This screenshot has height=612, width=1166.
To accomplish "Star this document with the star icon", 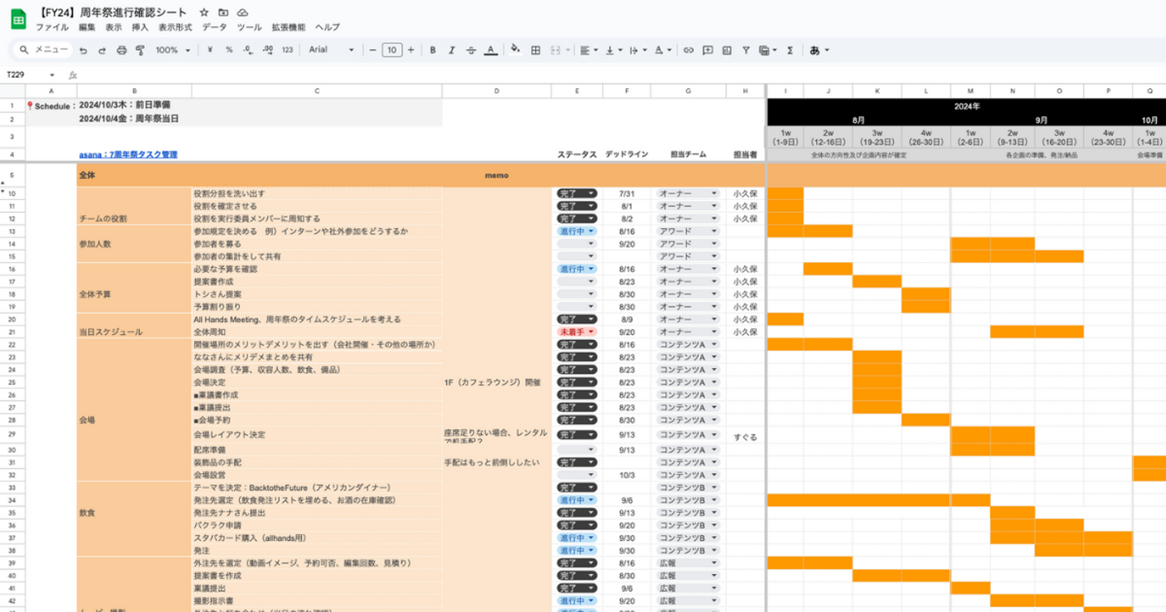I will pyautogui.click(x=204, y=13).
